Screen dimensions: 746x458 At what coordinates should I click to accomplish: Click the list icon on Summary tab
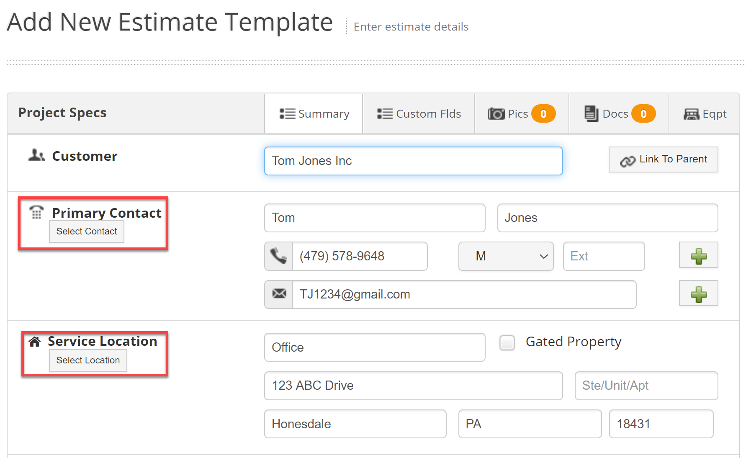tap(288, 114)
